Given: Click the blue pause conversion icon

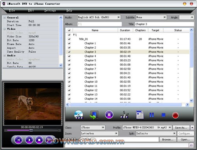Looking at the screenshot, I should (152, 115).
